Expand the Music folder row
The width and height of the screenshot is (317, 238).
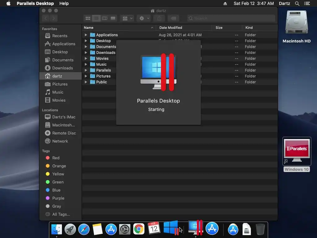[86, 64]
